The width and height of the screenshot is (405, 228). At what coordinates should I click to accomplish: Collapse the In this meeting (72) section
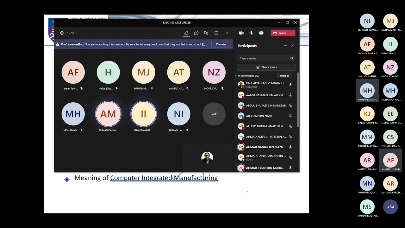(x=236, y=76)
